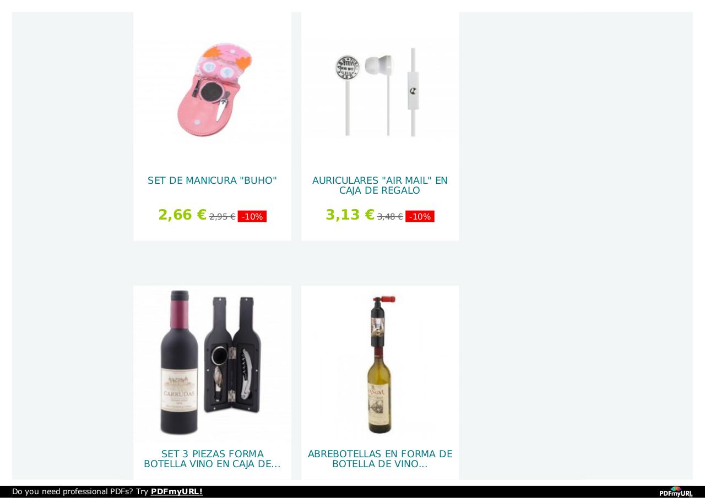Screen dimensions: 705x498
Task: Click the -10% badge on manicure set
Action: click(x=252, y=217)
